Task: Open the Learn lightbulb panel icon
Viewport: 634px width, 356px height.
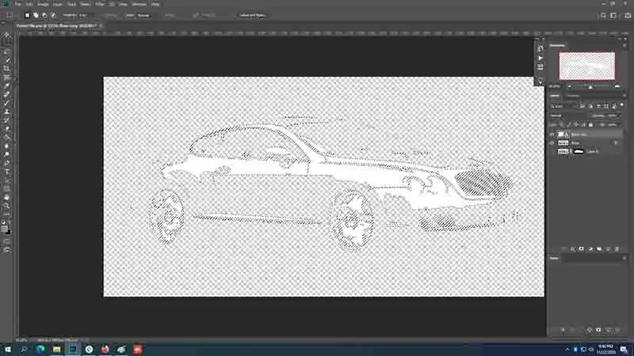Action: tap(540, 81)
